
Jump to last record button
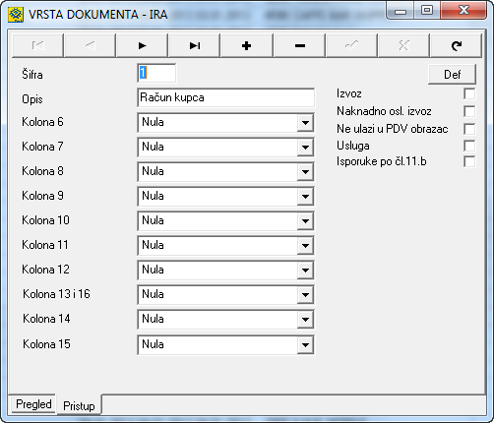coord(195,45)
